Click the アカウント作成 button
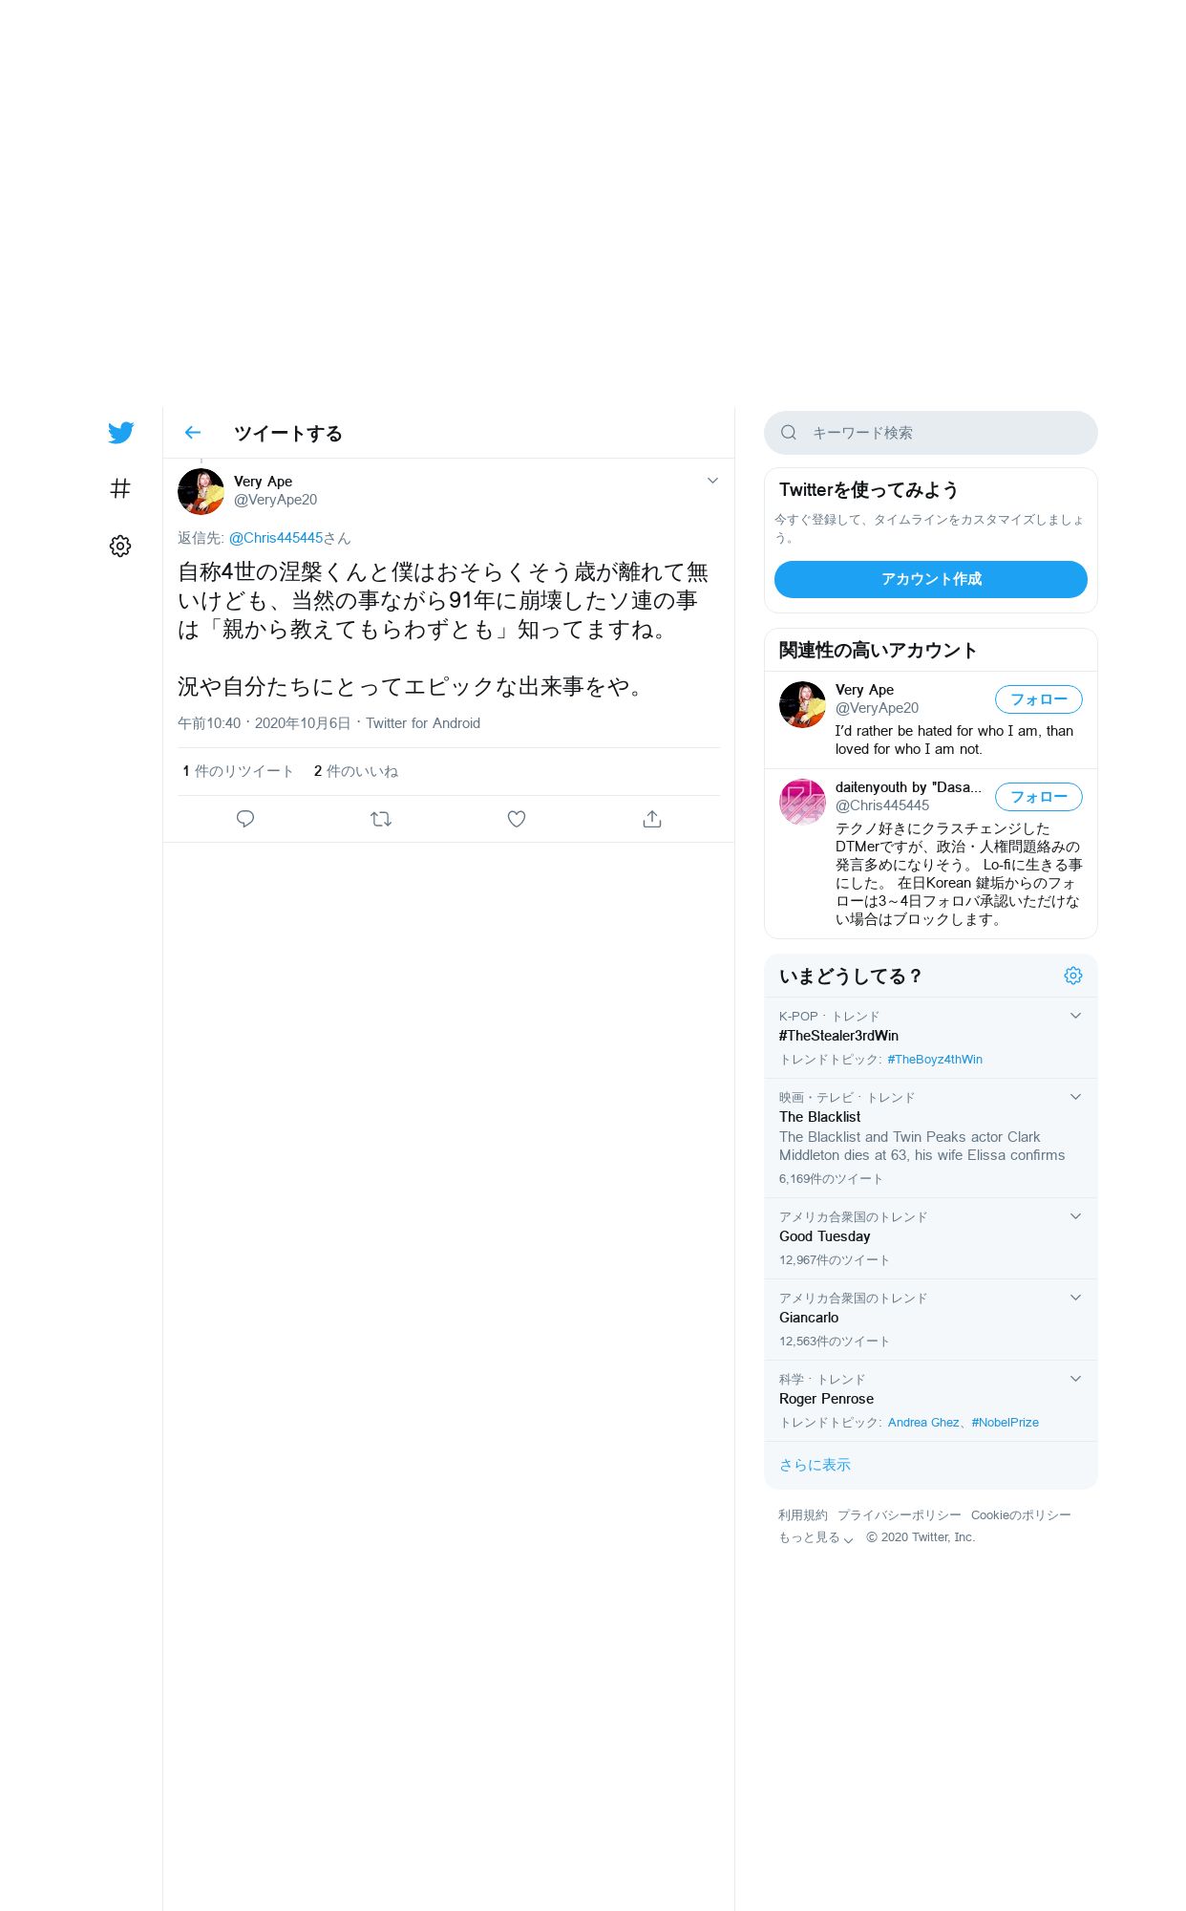 (x=931, y=579)
